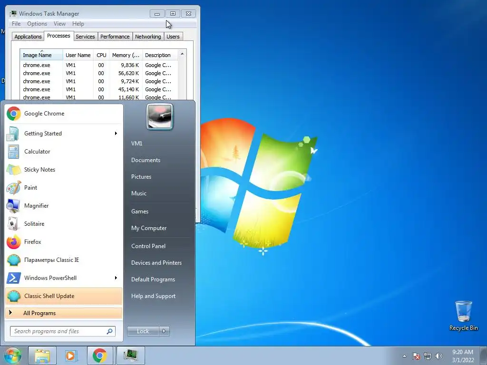Launch Paint from Start menu
Image resolution: width=487 pixels, height=365 pixels.
64,187
